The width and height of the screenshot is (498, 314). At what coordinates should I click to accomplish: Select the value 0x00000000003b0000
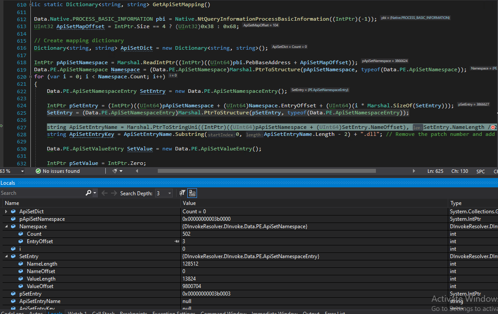click(x=206, y=219)
